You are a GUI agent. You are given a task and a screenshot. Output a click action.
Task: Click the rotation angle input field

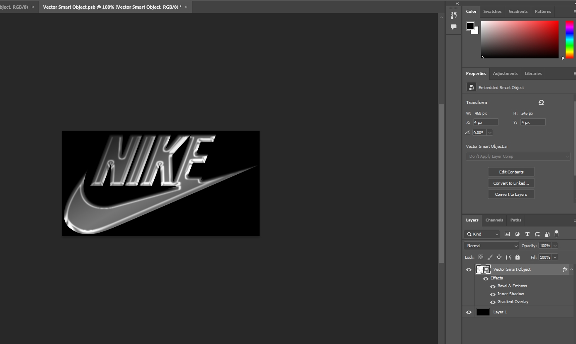(479, 132)
